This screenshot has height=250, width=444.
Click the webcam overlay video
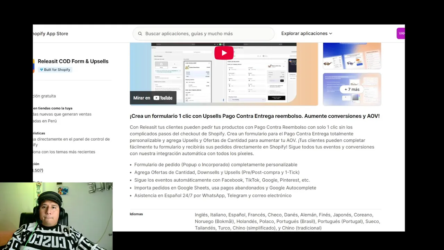click(x=56, y=216)
